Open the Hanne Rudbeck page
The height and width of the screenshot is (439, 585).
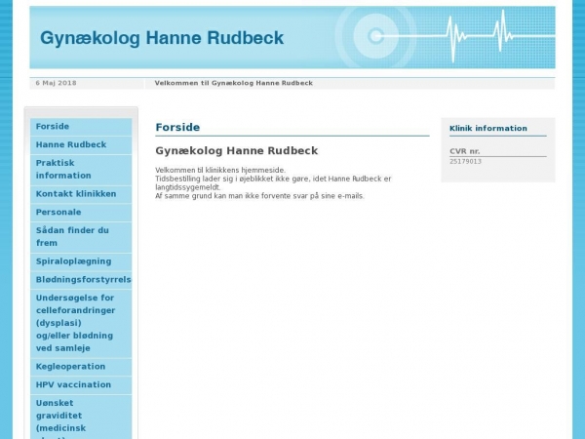tap(81, 144)
